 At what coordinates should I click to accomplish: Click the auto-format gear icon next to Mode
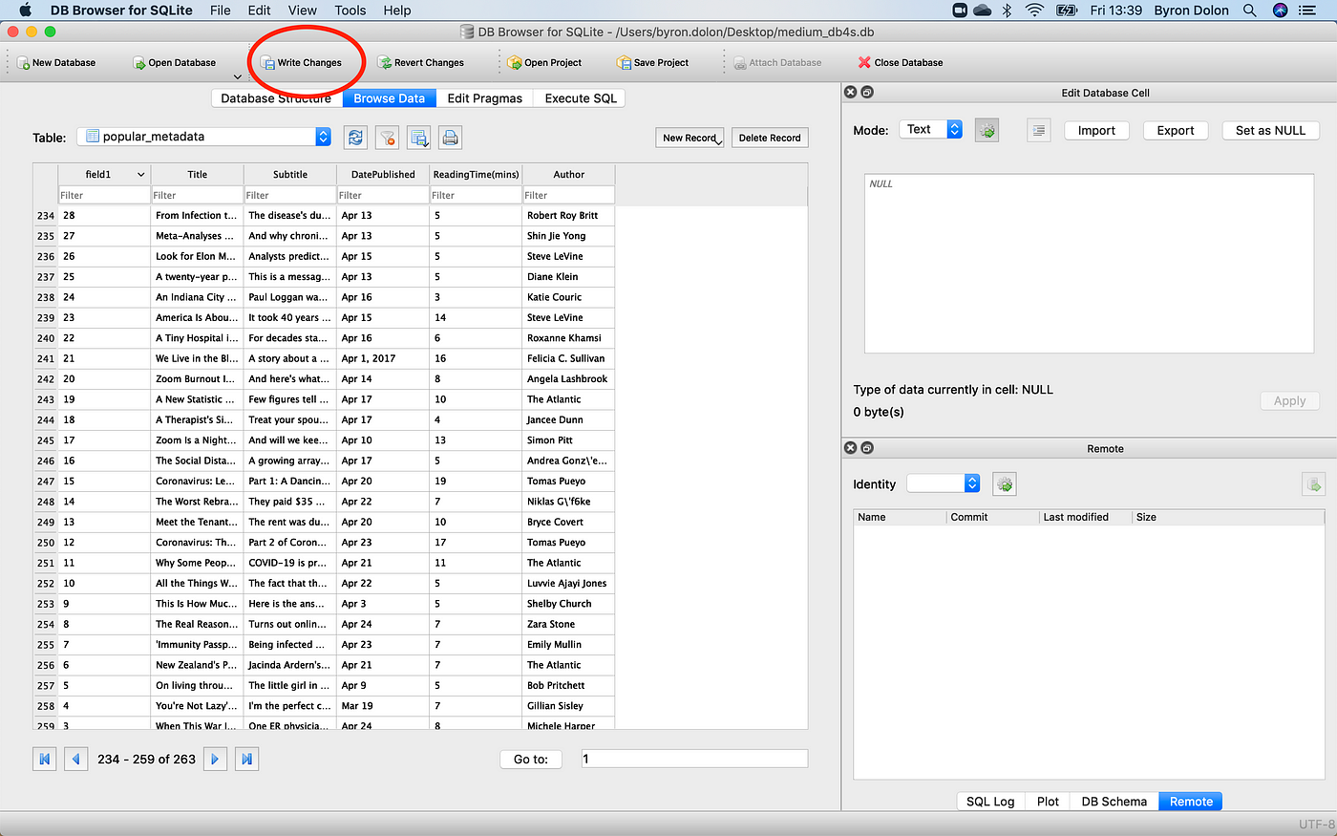[987, 131]
